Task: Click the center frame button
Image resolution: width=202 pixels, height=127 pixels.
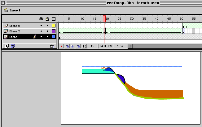Action: [61, 46]
